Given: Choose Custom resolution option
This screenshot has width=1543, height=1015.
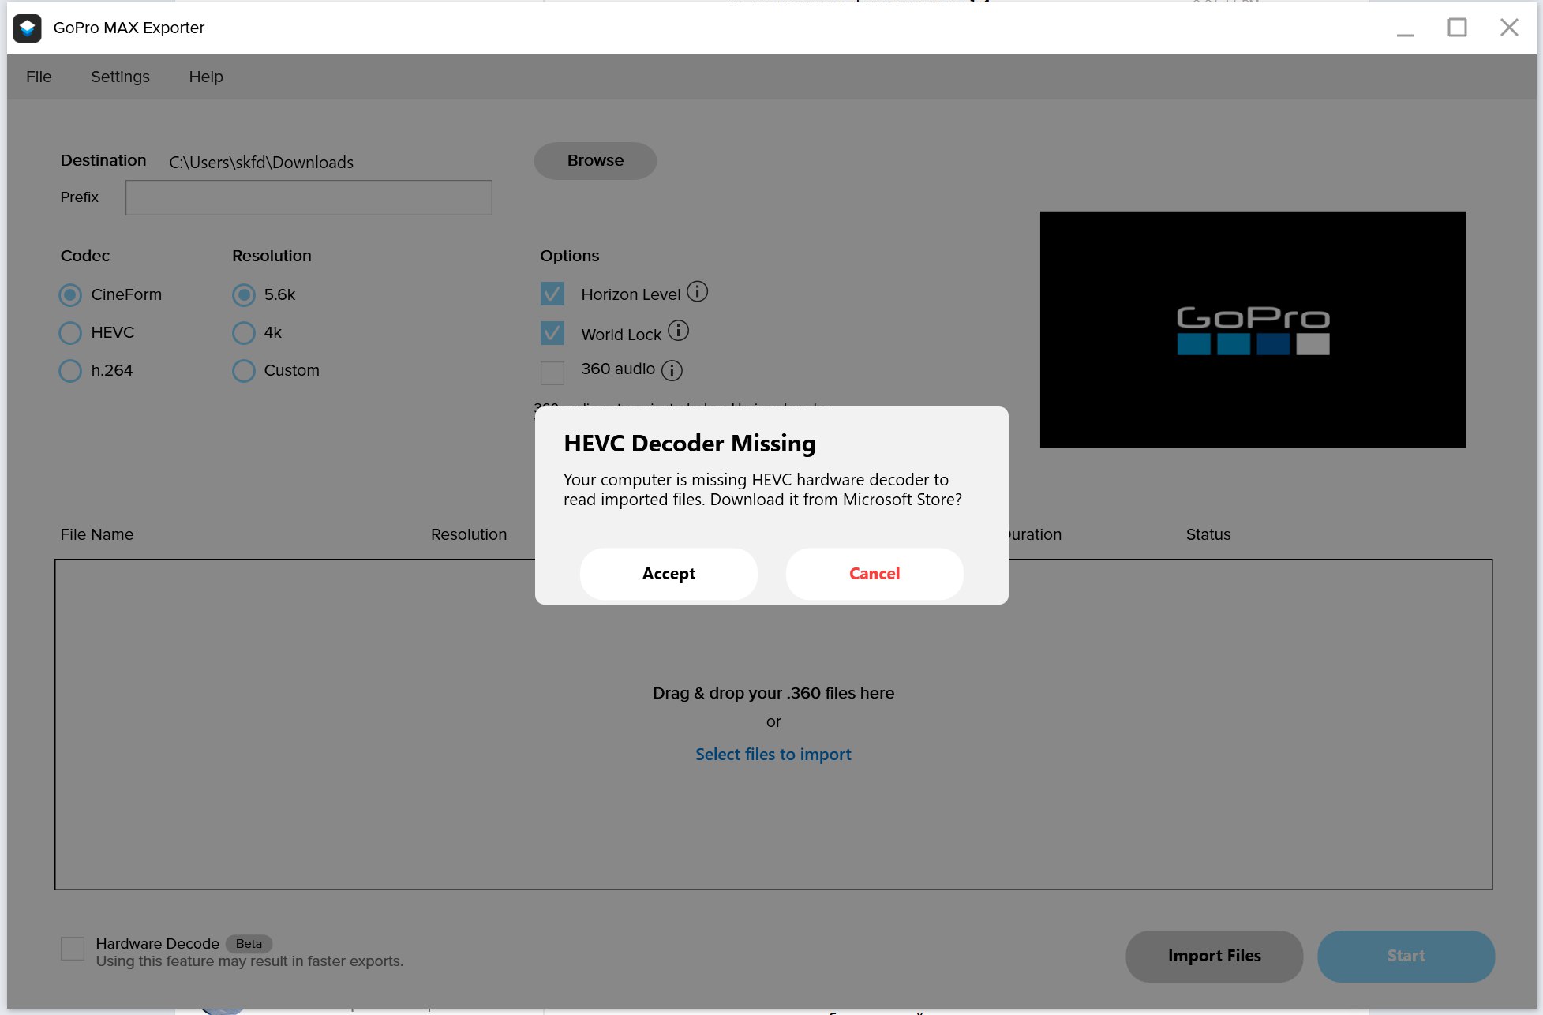Looking at the screenshot, I should (244, 371).
